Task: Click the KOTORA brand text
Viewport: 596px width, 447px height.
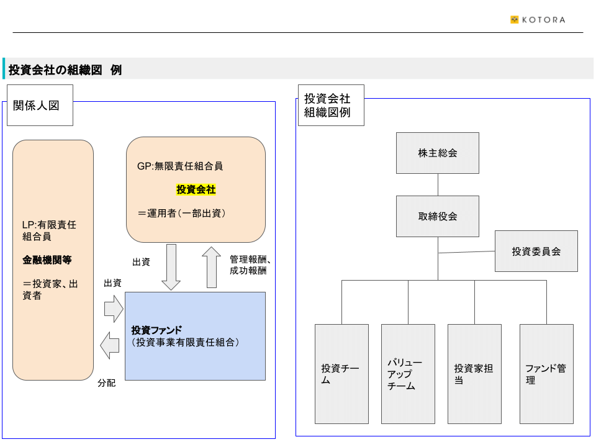Action: [x=544, y=20]
